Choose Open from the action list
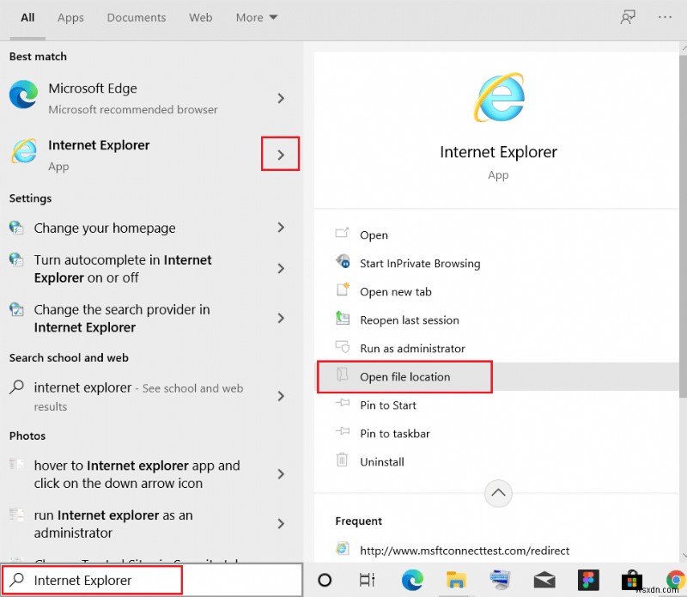The width and height of the screenshot is (687, 597). (497, 235)
